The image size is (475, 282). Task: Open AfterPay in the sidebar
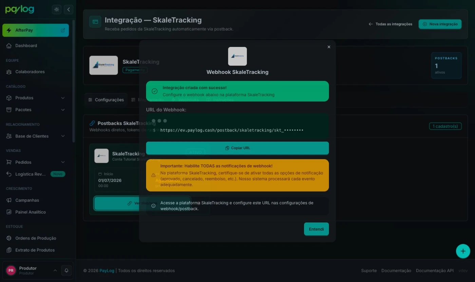pos(36,30)
